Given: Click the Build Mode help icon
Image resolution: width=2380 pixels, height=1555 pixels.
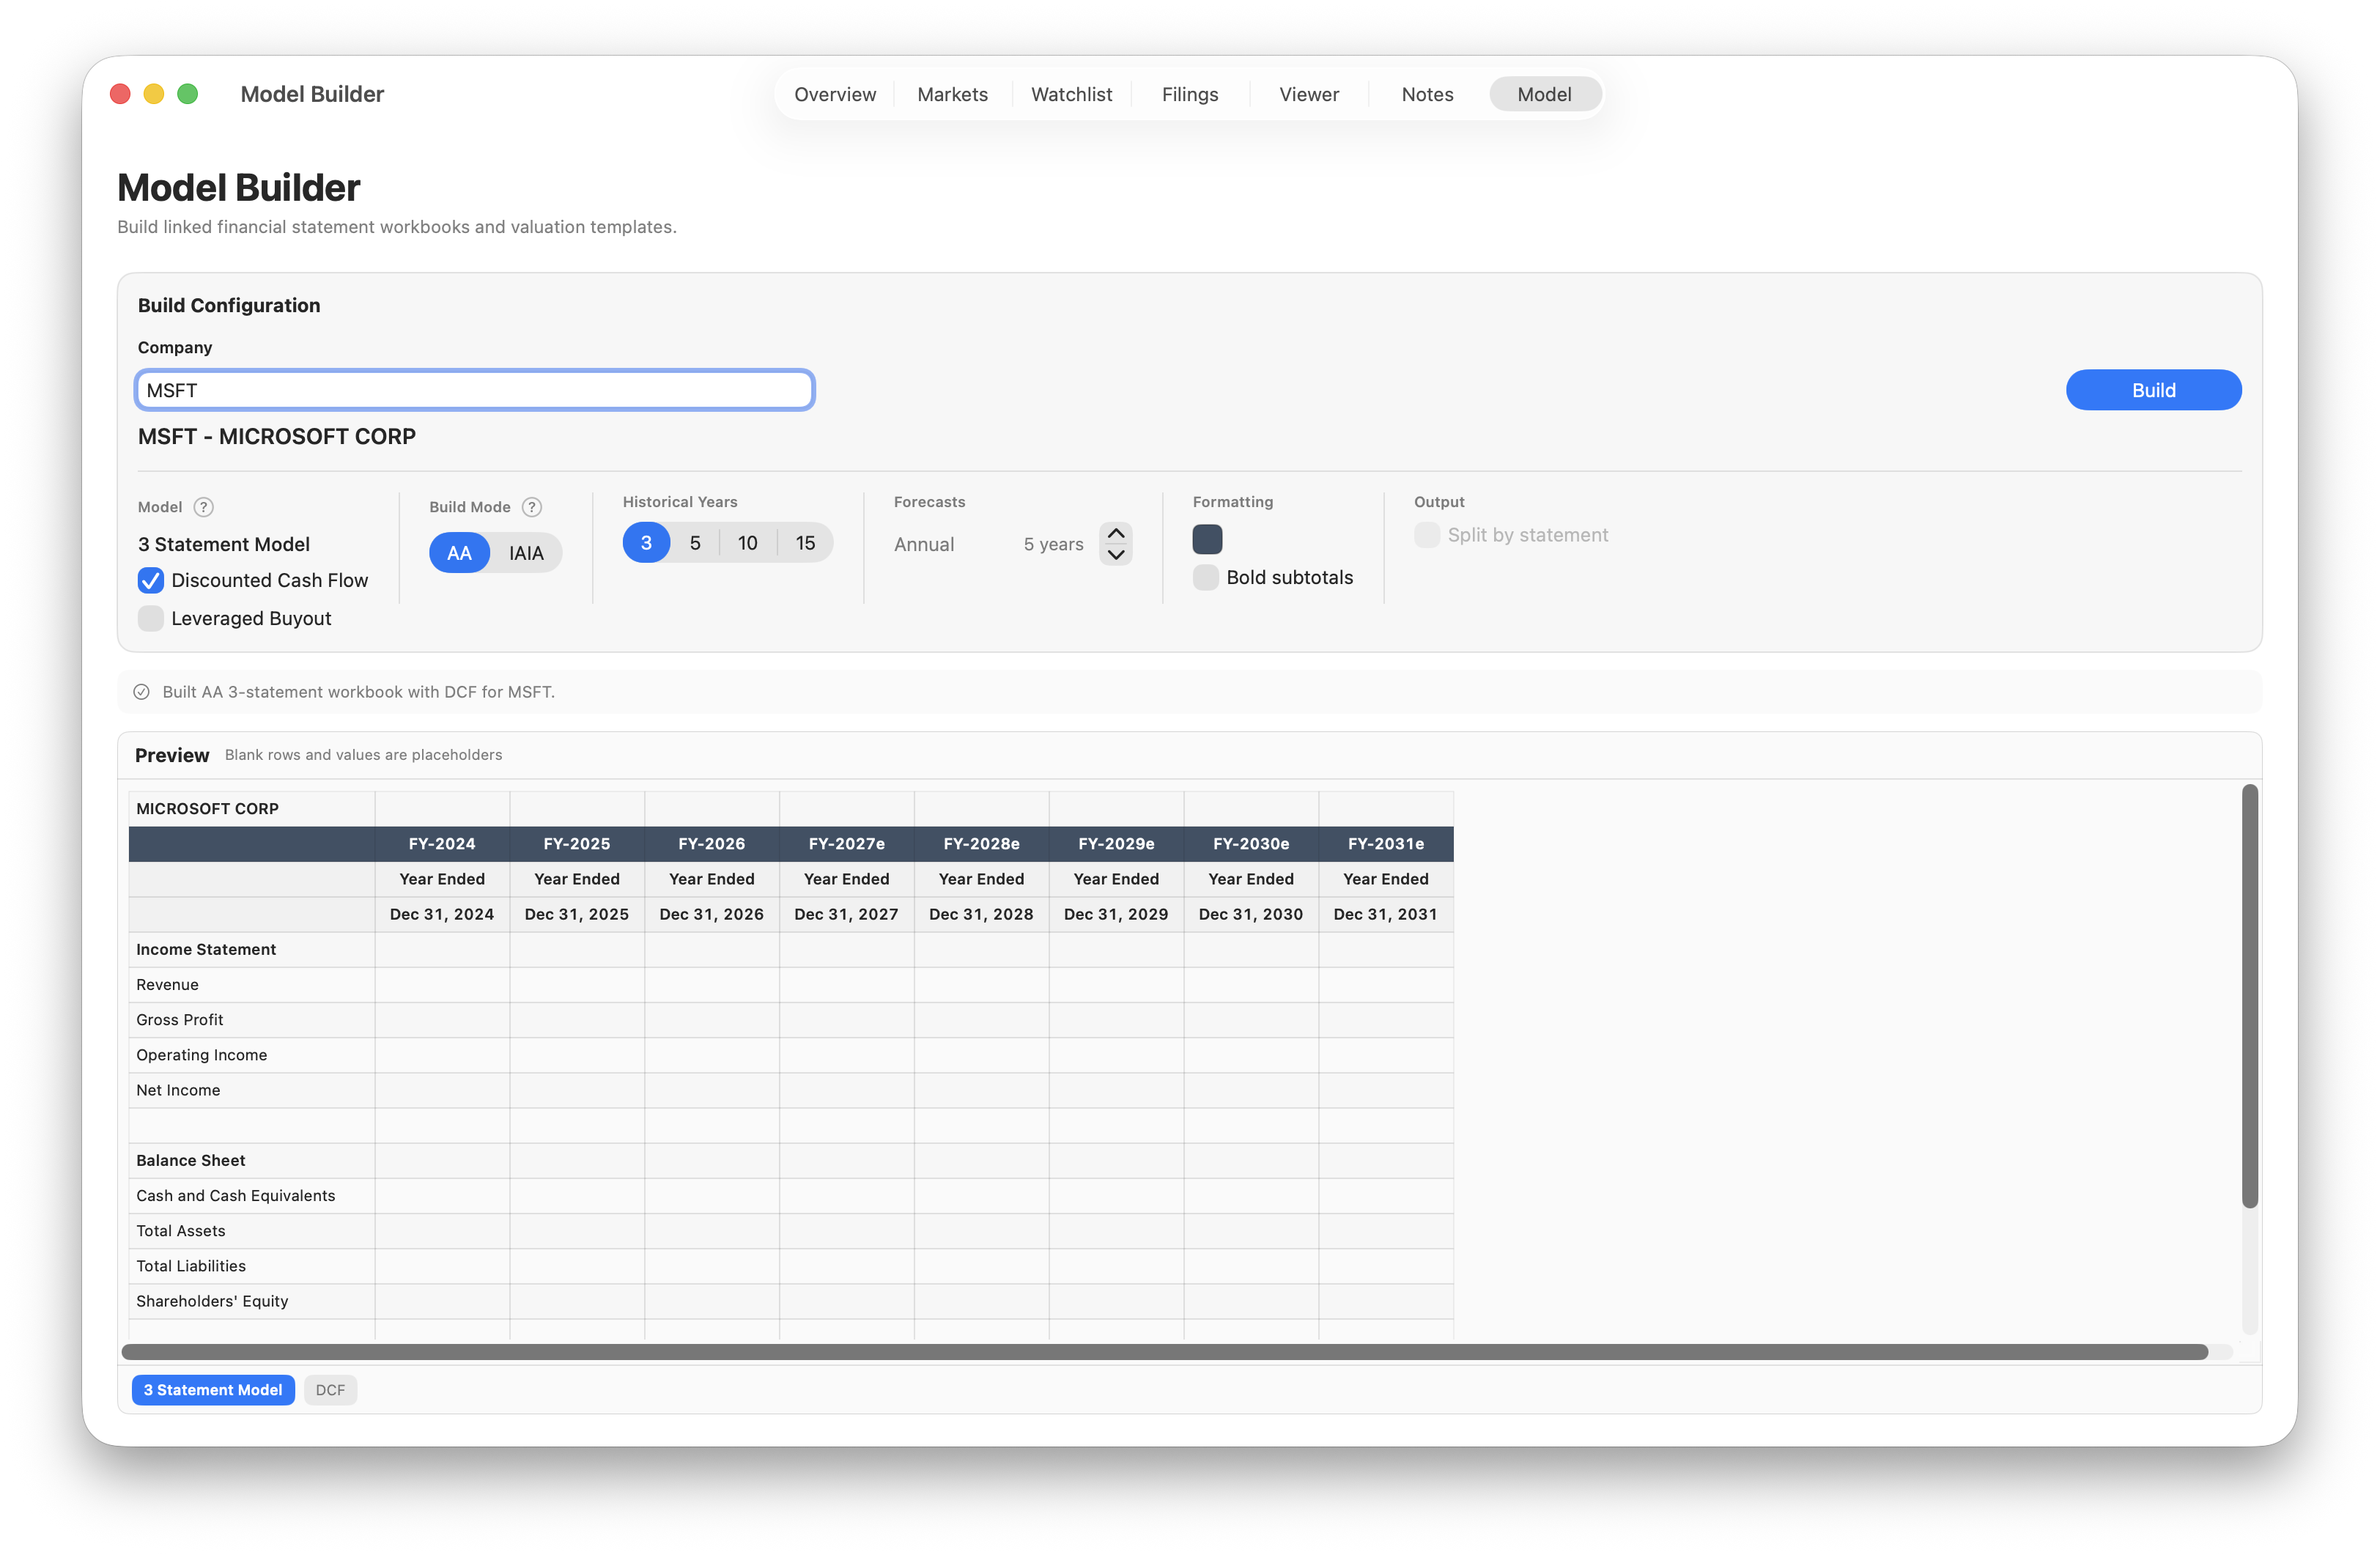Looking at the screenshot, I should coord(532,507).
